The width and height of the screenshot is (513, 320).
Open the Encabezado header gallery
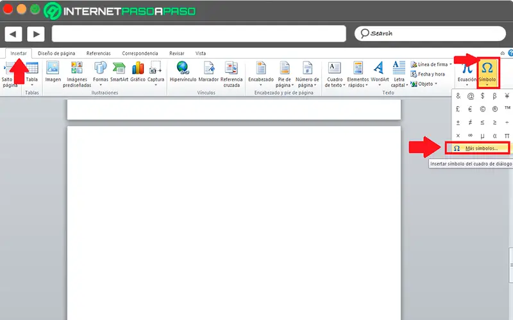click(261, 74)
